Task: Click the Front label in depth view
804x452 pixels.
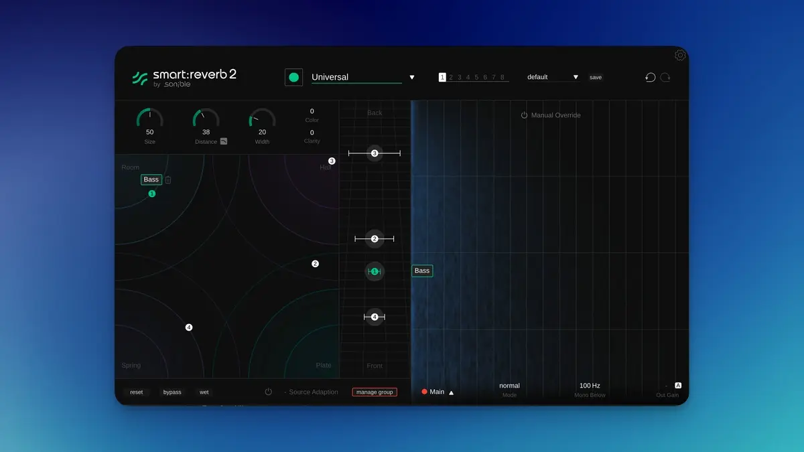Action: [375, 366]
